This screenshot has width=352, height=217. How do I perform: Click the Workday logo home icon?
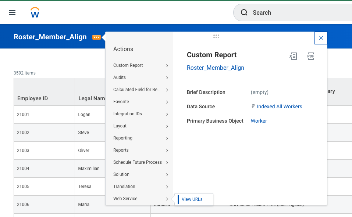(x=35, y=12)
